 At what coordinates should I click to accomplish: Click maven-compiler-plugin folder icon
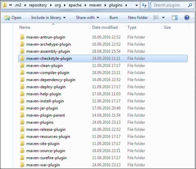coord(22,72)
